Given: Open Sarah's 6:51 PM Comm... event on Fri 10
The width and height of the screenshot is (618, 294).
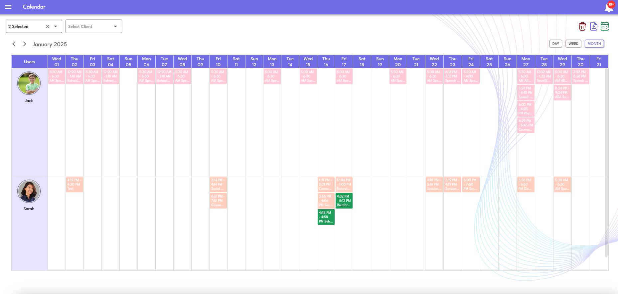Looking at the screenshot, I should 218,201.
